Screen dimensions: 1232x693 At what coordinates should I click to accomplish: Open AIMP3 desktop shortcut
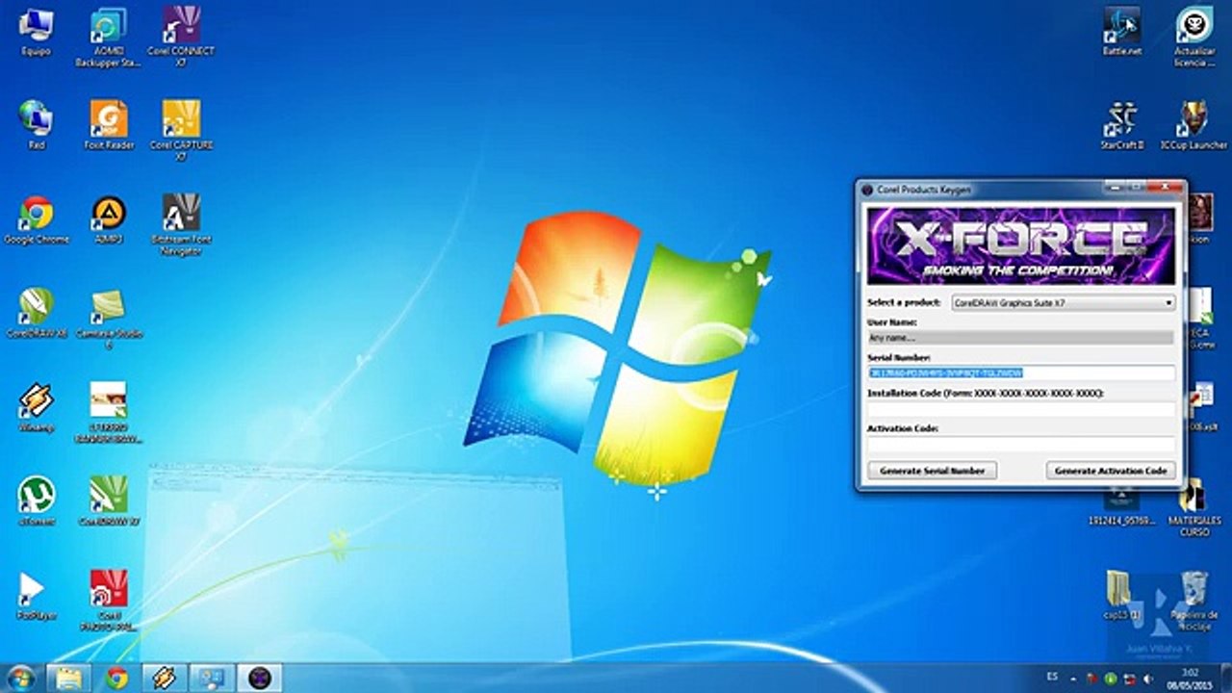tap(109, 219)
